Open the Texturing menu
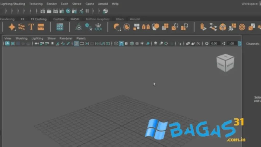 pyautogui.click(x=36, y=4)
